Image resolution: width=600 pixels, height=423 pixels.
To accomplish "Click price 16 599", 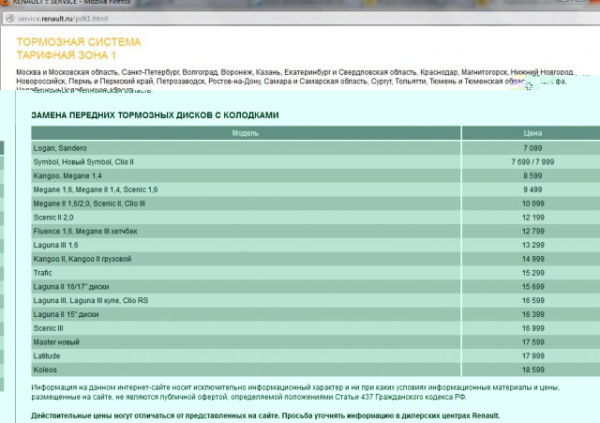I will pos(533,300).
